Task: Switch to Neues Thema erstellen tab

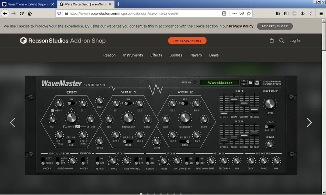Action: coord(29,4)
